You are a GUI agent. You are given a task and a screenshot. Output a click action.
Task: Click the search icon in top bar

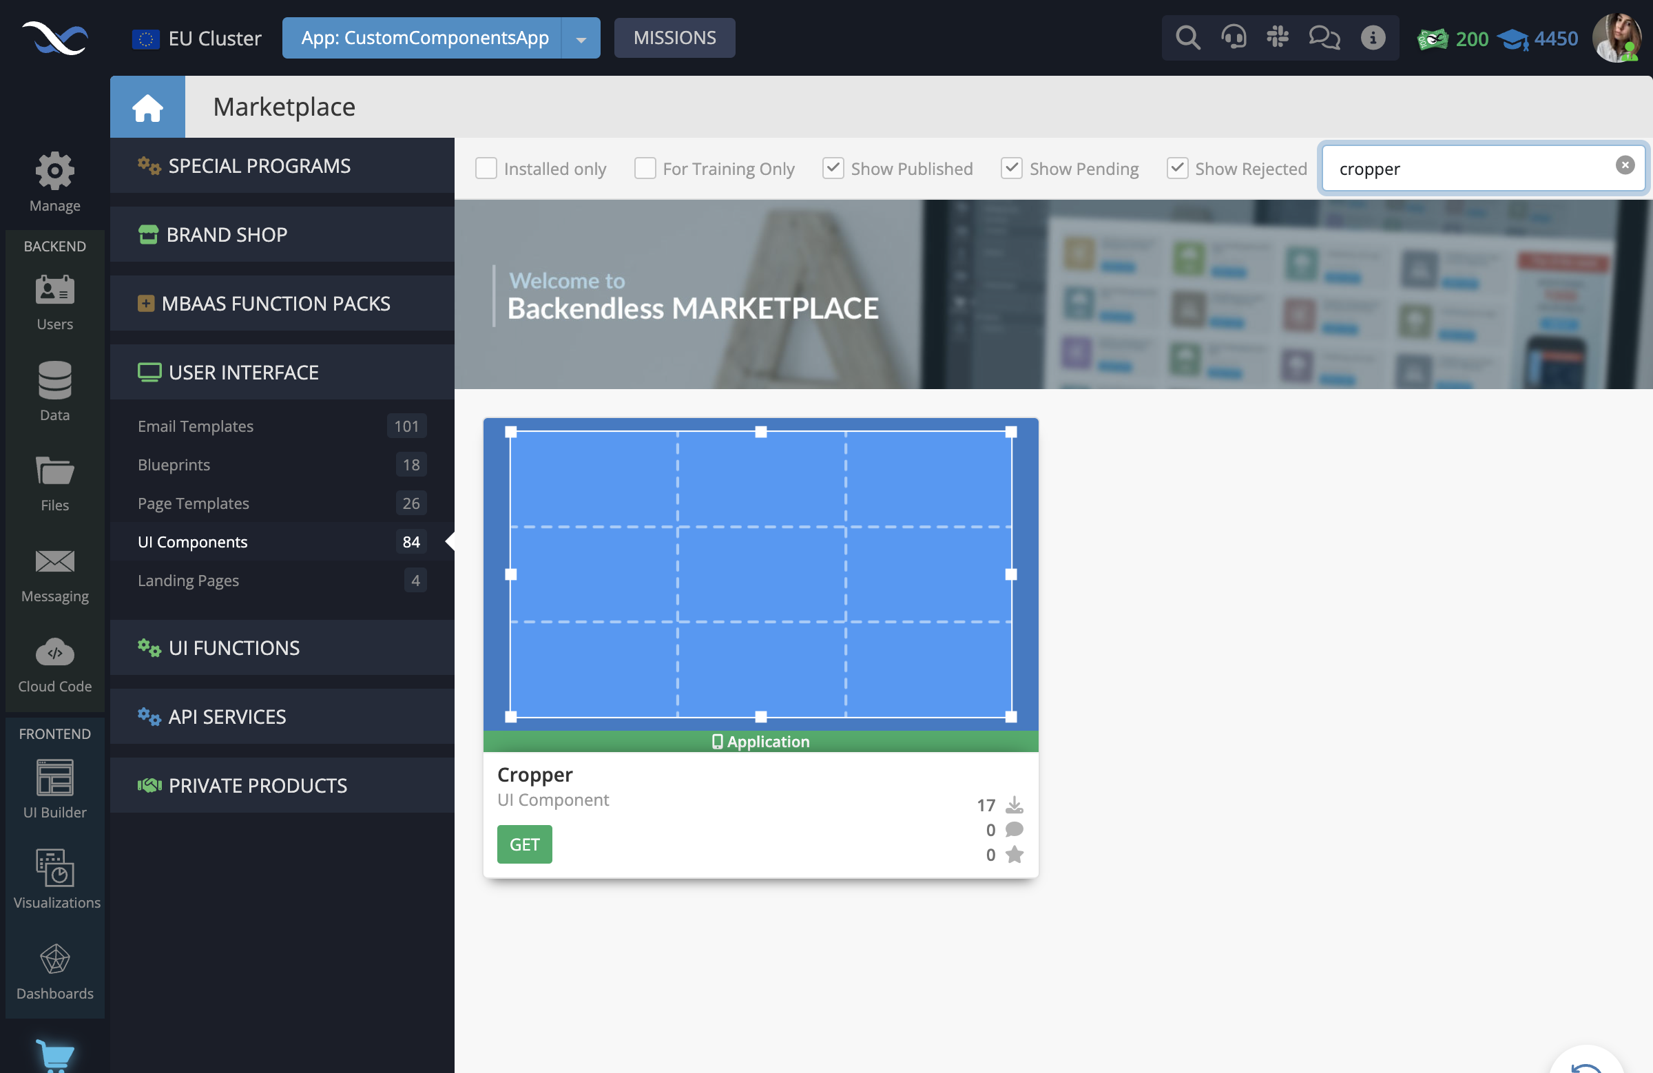click(1188, 37)
